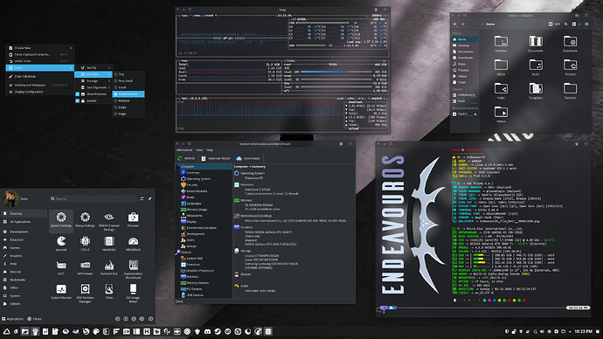Screen dimensions: 603x339
Task: Open Dolphin hamburger menu
Action: coord(586,24)
